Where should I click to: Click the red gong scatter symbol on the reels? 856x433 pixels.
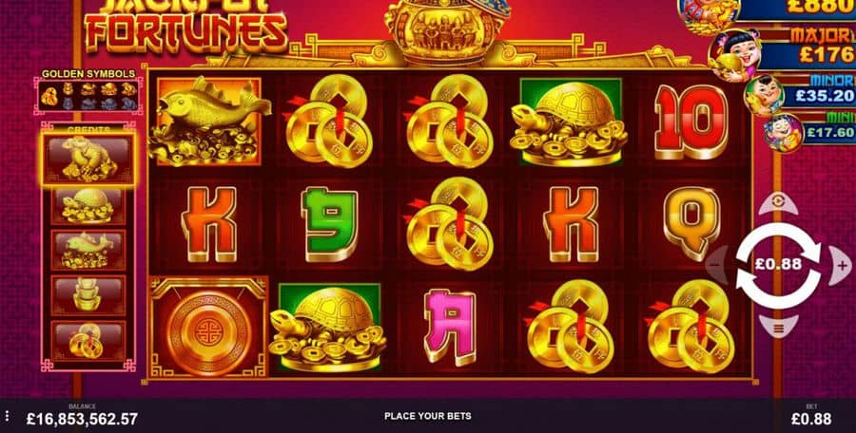point(208,327)
